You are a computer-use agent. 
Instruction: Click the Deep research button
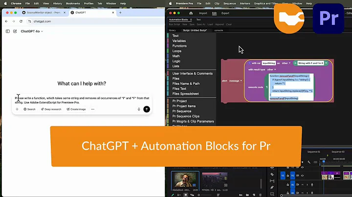[51, 109]
